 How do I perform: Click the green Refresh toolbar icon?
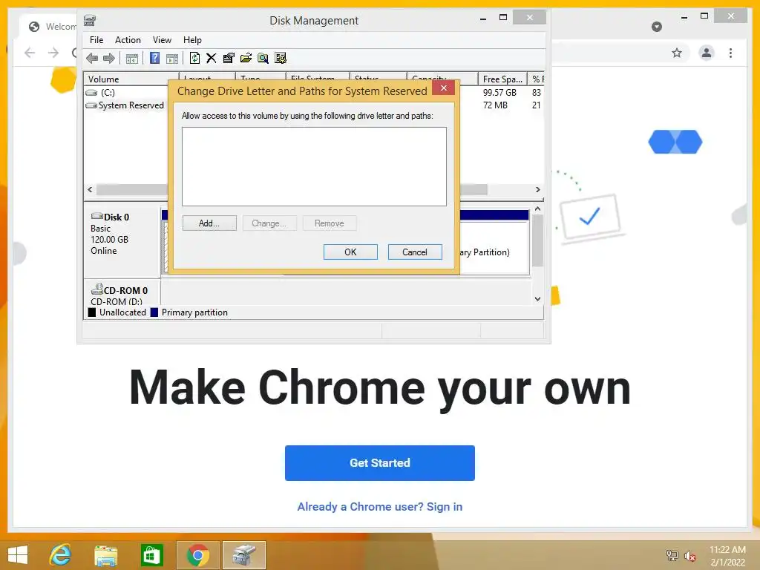point(194,59)
